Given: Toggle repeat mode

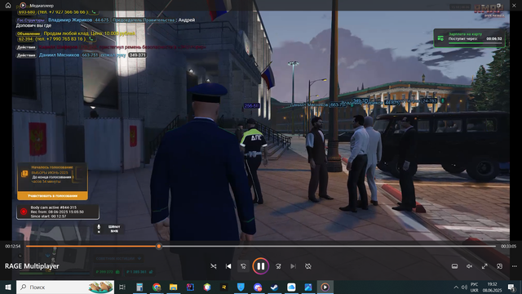Looking at the screenshot, I should [x=308, y=266].
